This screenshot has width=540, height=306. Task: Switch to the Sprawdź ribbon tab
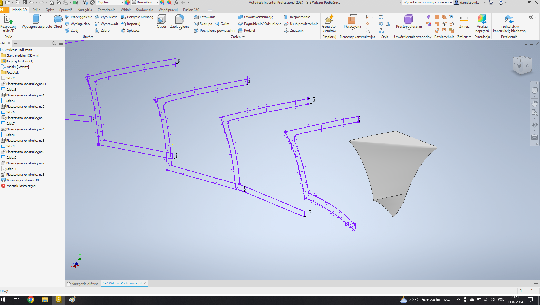[x=66, y=10]
